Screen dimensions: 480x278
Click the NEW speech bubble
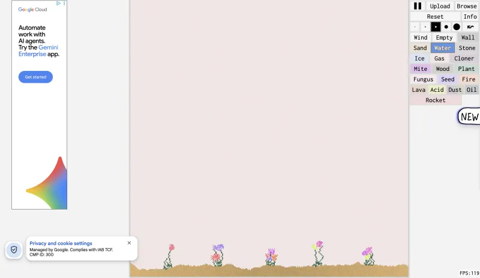click(x=469, y=116)
